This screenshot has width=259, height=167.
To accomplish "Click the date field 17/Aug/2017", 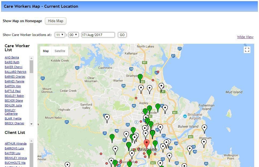I will tap(98, 35).
